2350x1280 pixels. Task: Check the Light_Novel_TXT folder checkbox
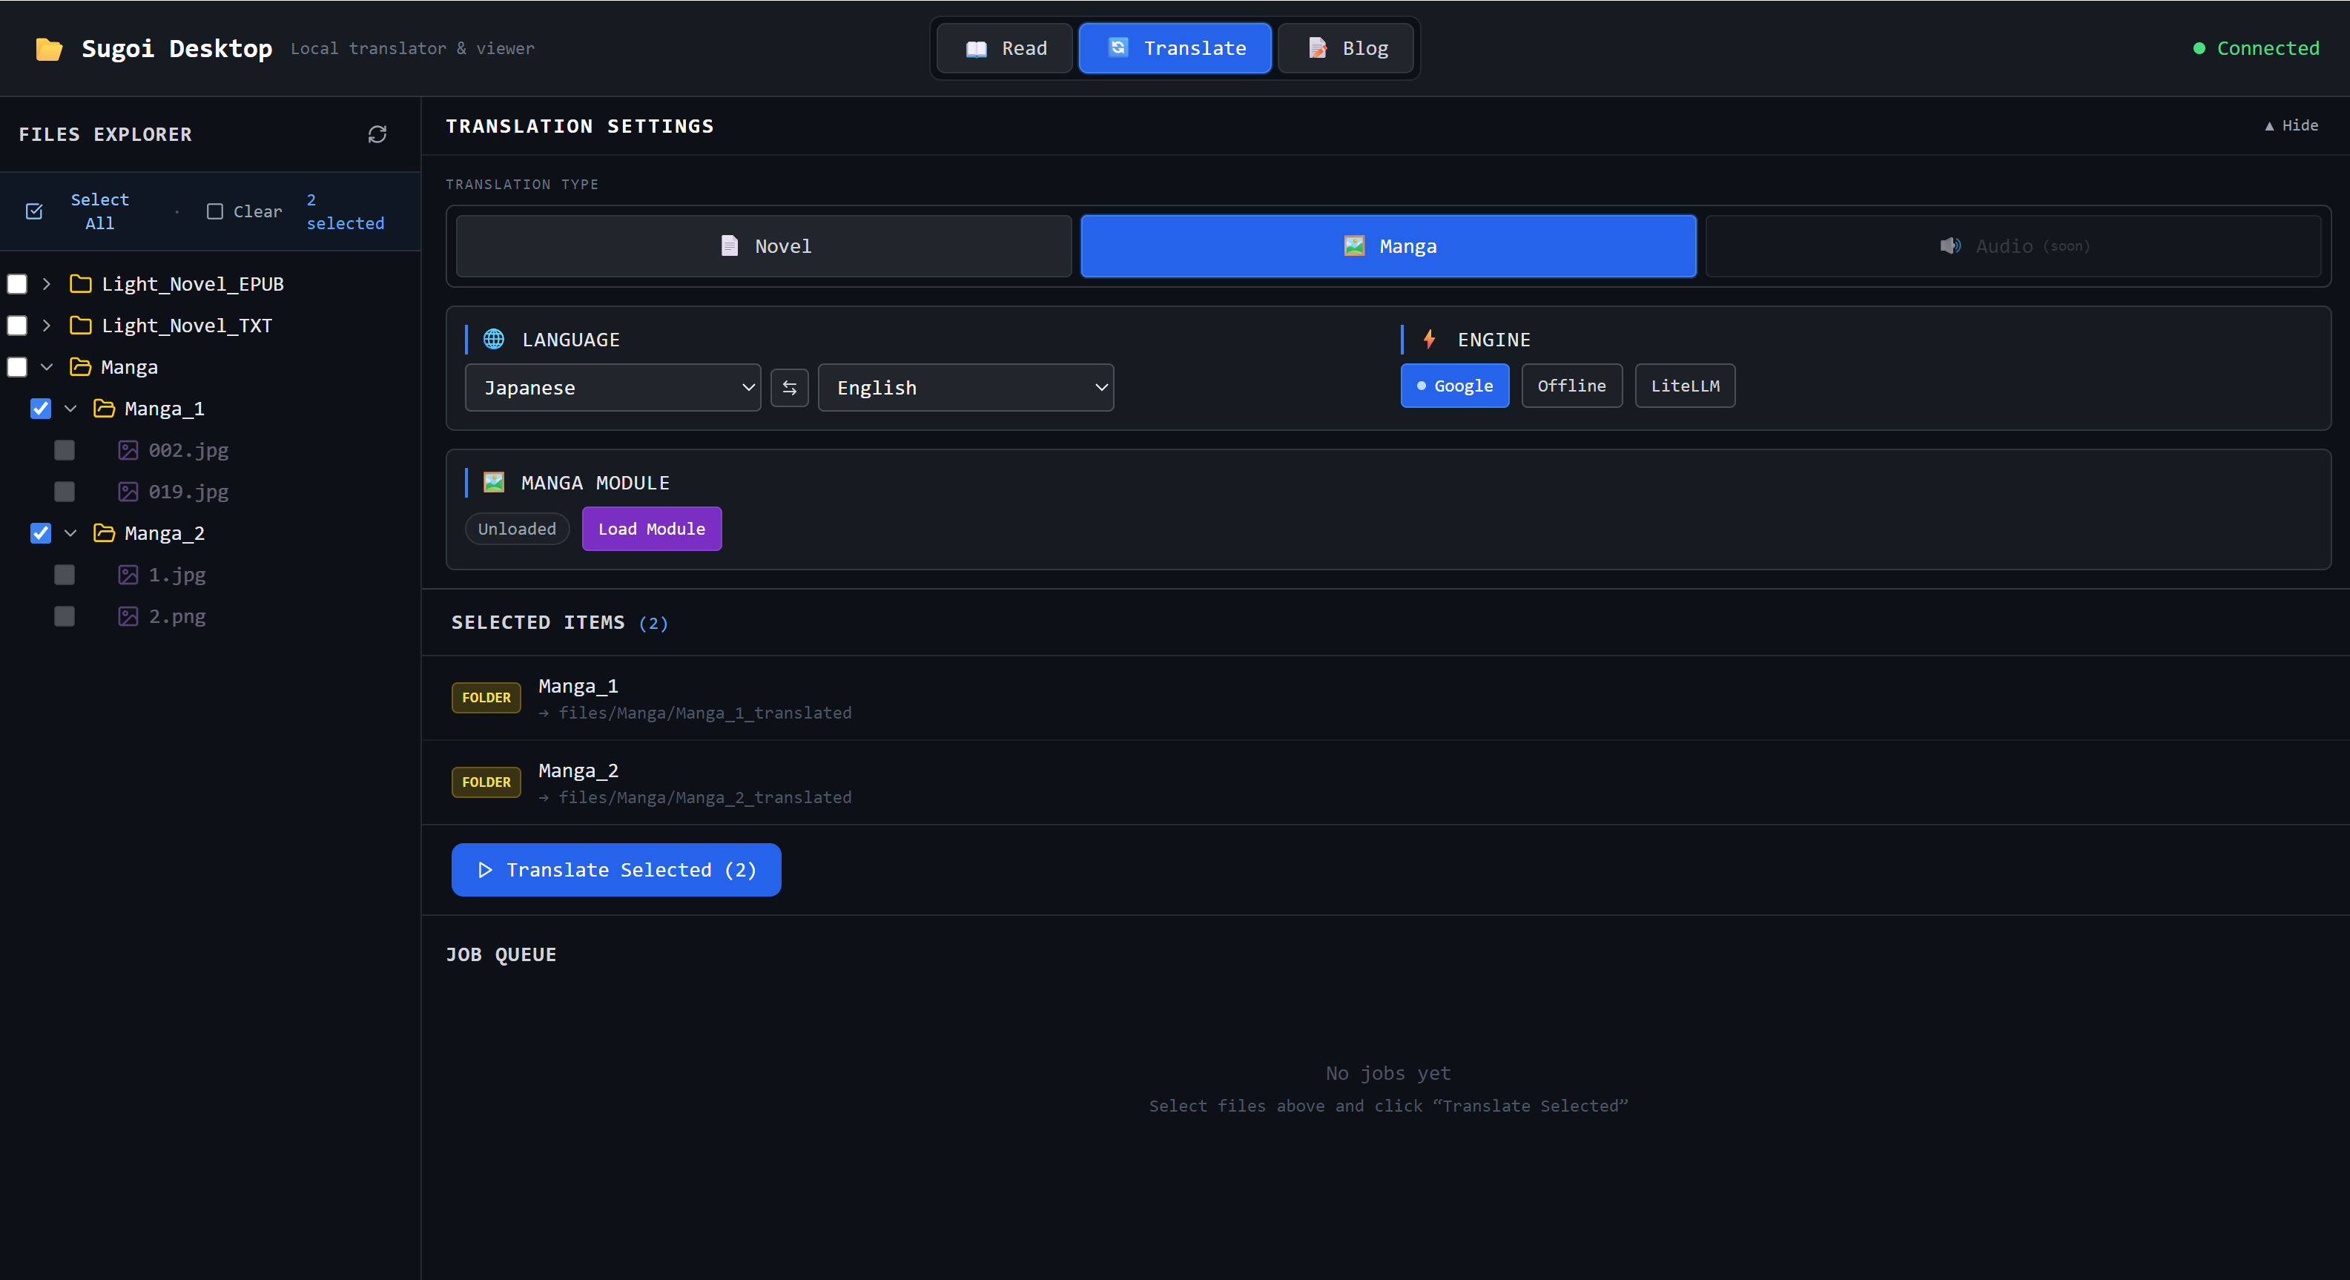17,326
